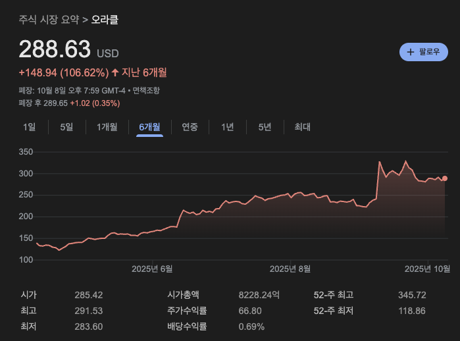Click the plus icon in the 팔로우 button
The image size is (460, 341).
(411, 52)
